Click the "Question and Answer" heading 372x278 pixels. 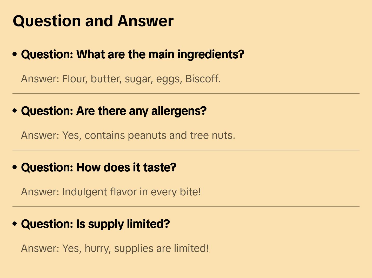tap(93, 21)
